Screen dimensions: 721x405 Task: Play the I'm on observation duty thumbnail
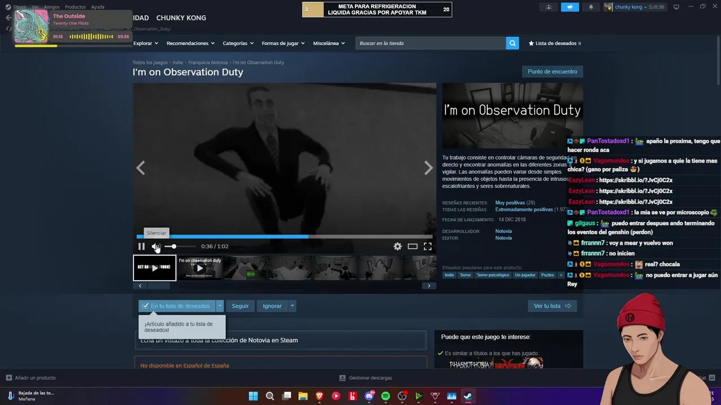click(x=200, y=268)
